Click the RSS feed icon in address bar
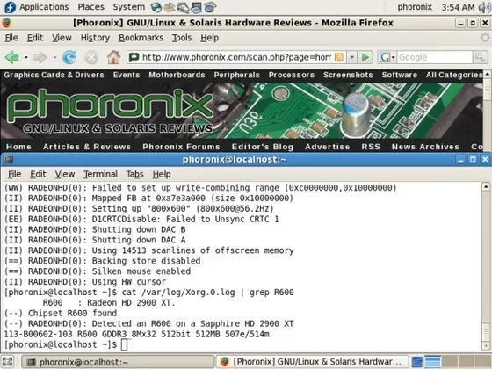 (x=339, y=57)
